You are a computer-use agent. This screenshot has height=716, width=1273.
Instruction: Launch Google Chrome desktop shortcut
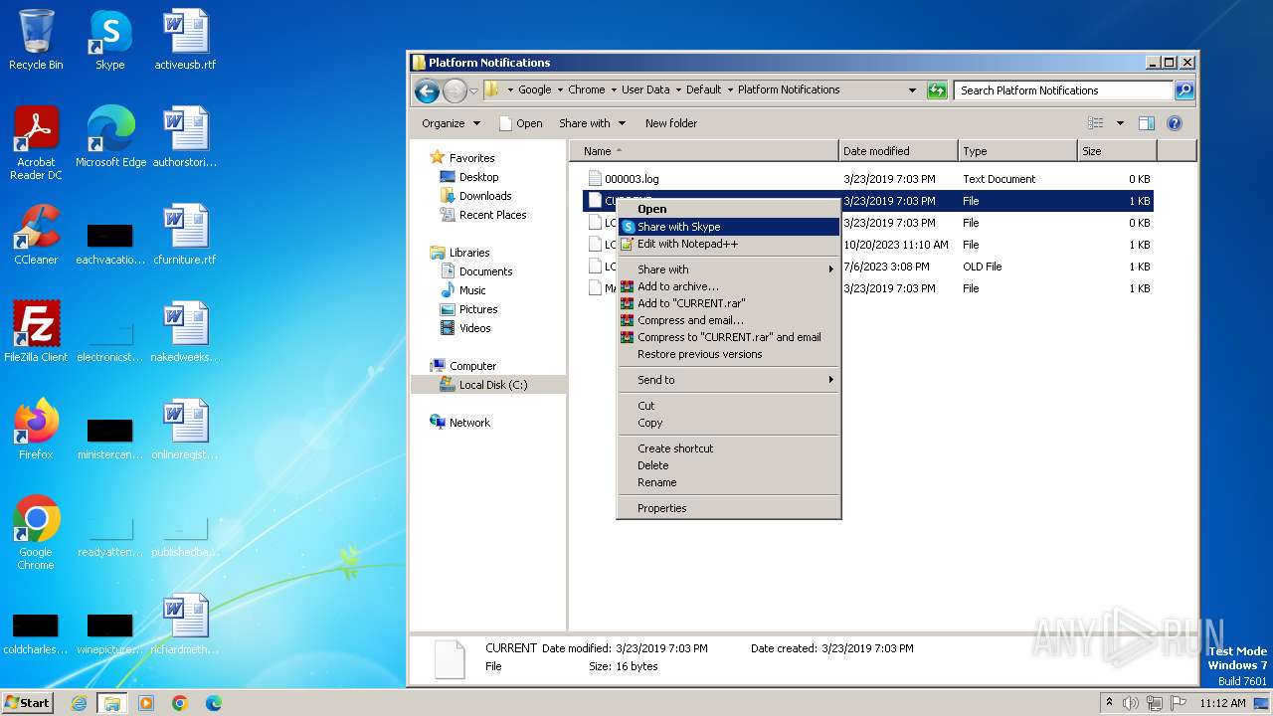pos(36,533)
